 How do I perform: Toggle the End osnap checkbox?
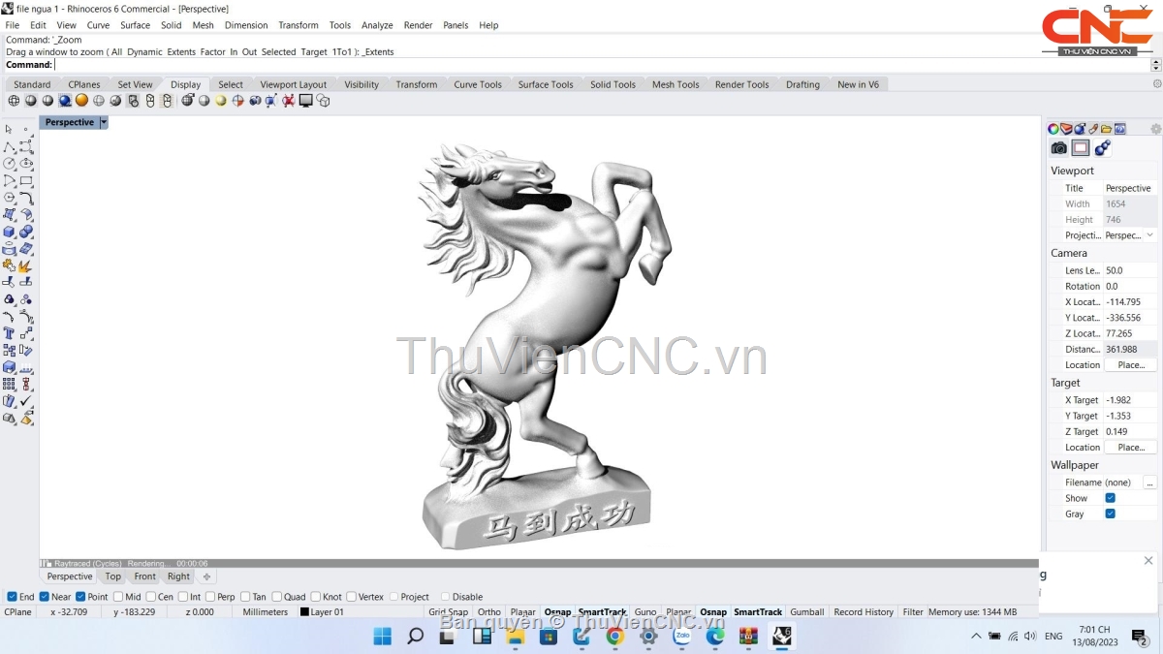[12, 597]
